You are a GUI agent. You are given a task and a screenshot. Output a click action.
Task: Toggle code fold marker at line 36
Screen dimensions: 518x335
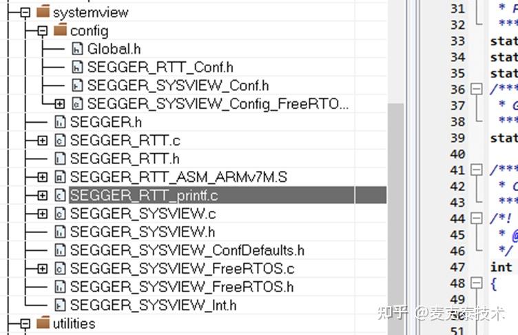pyautogui.click(x=477, y=89)
